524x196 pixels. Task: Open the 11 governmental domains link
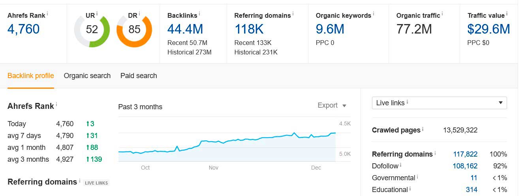(474, 178)
